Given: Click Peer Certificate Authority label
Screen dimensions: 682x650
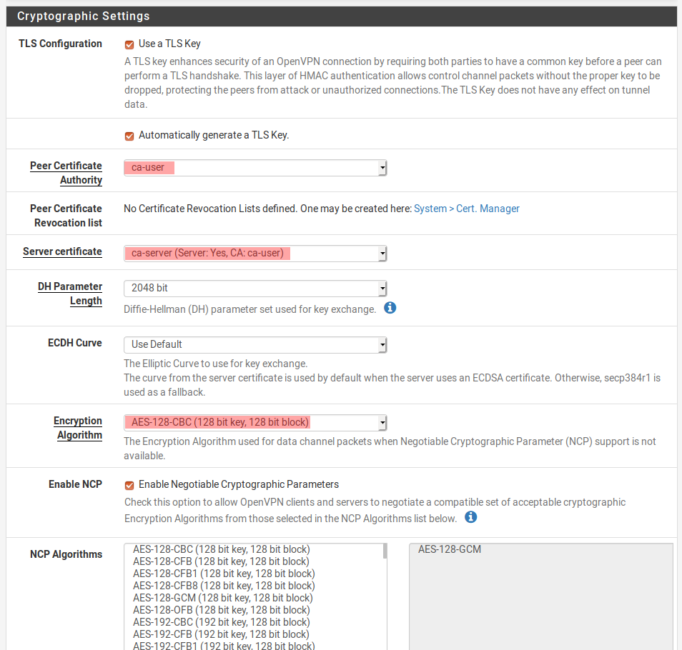Looking at the screenshot, I should [66, 173].
